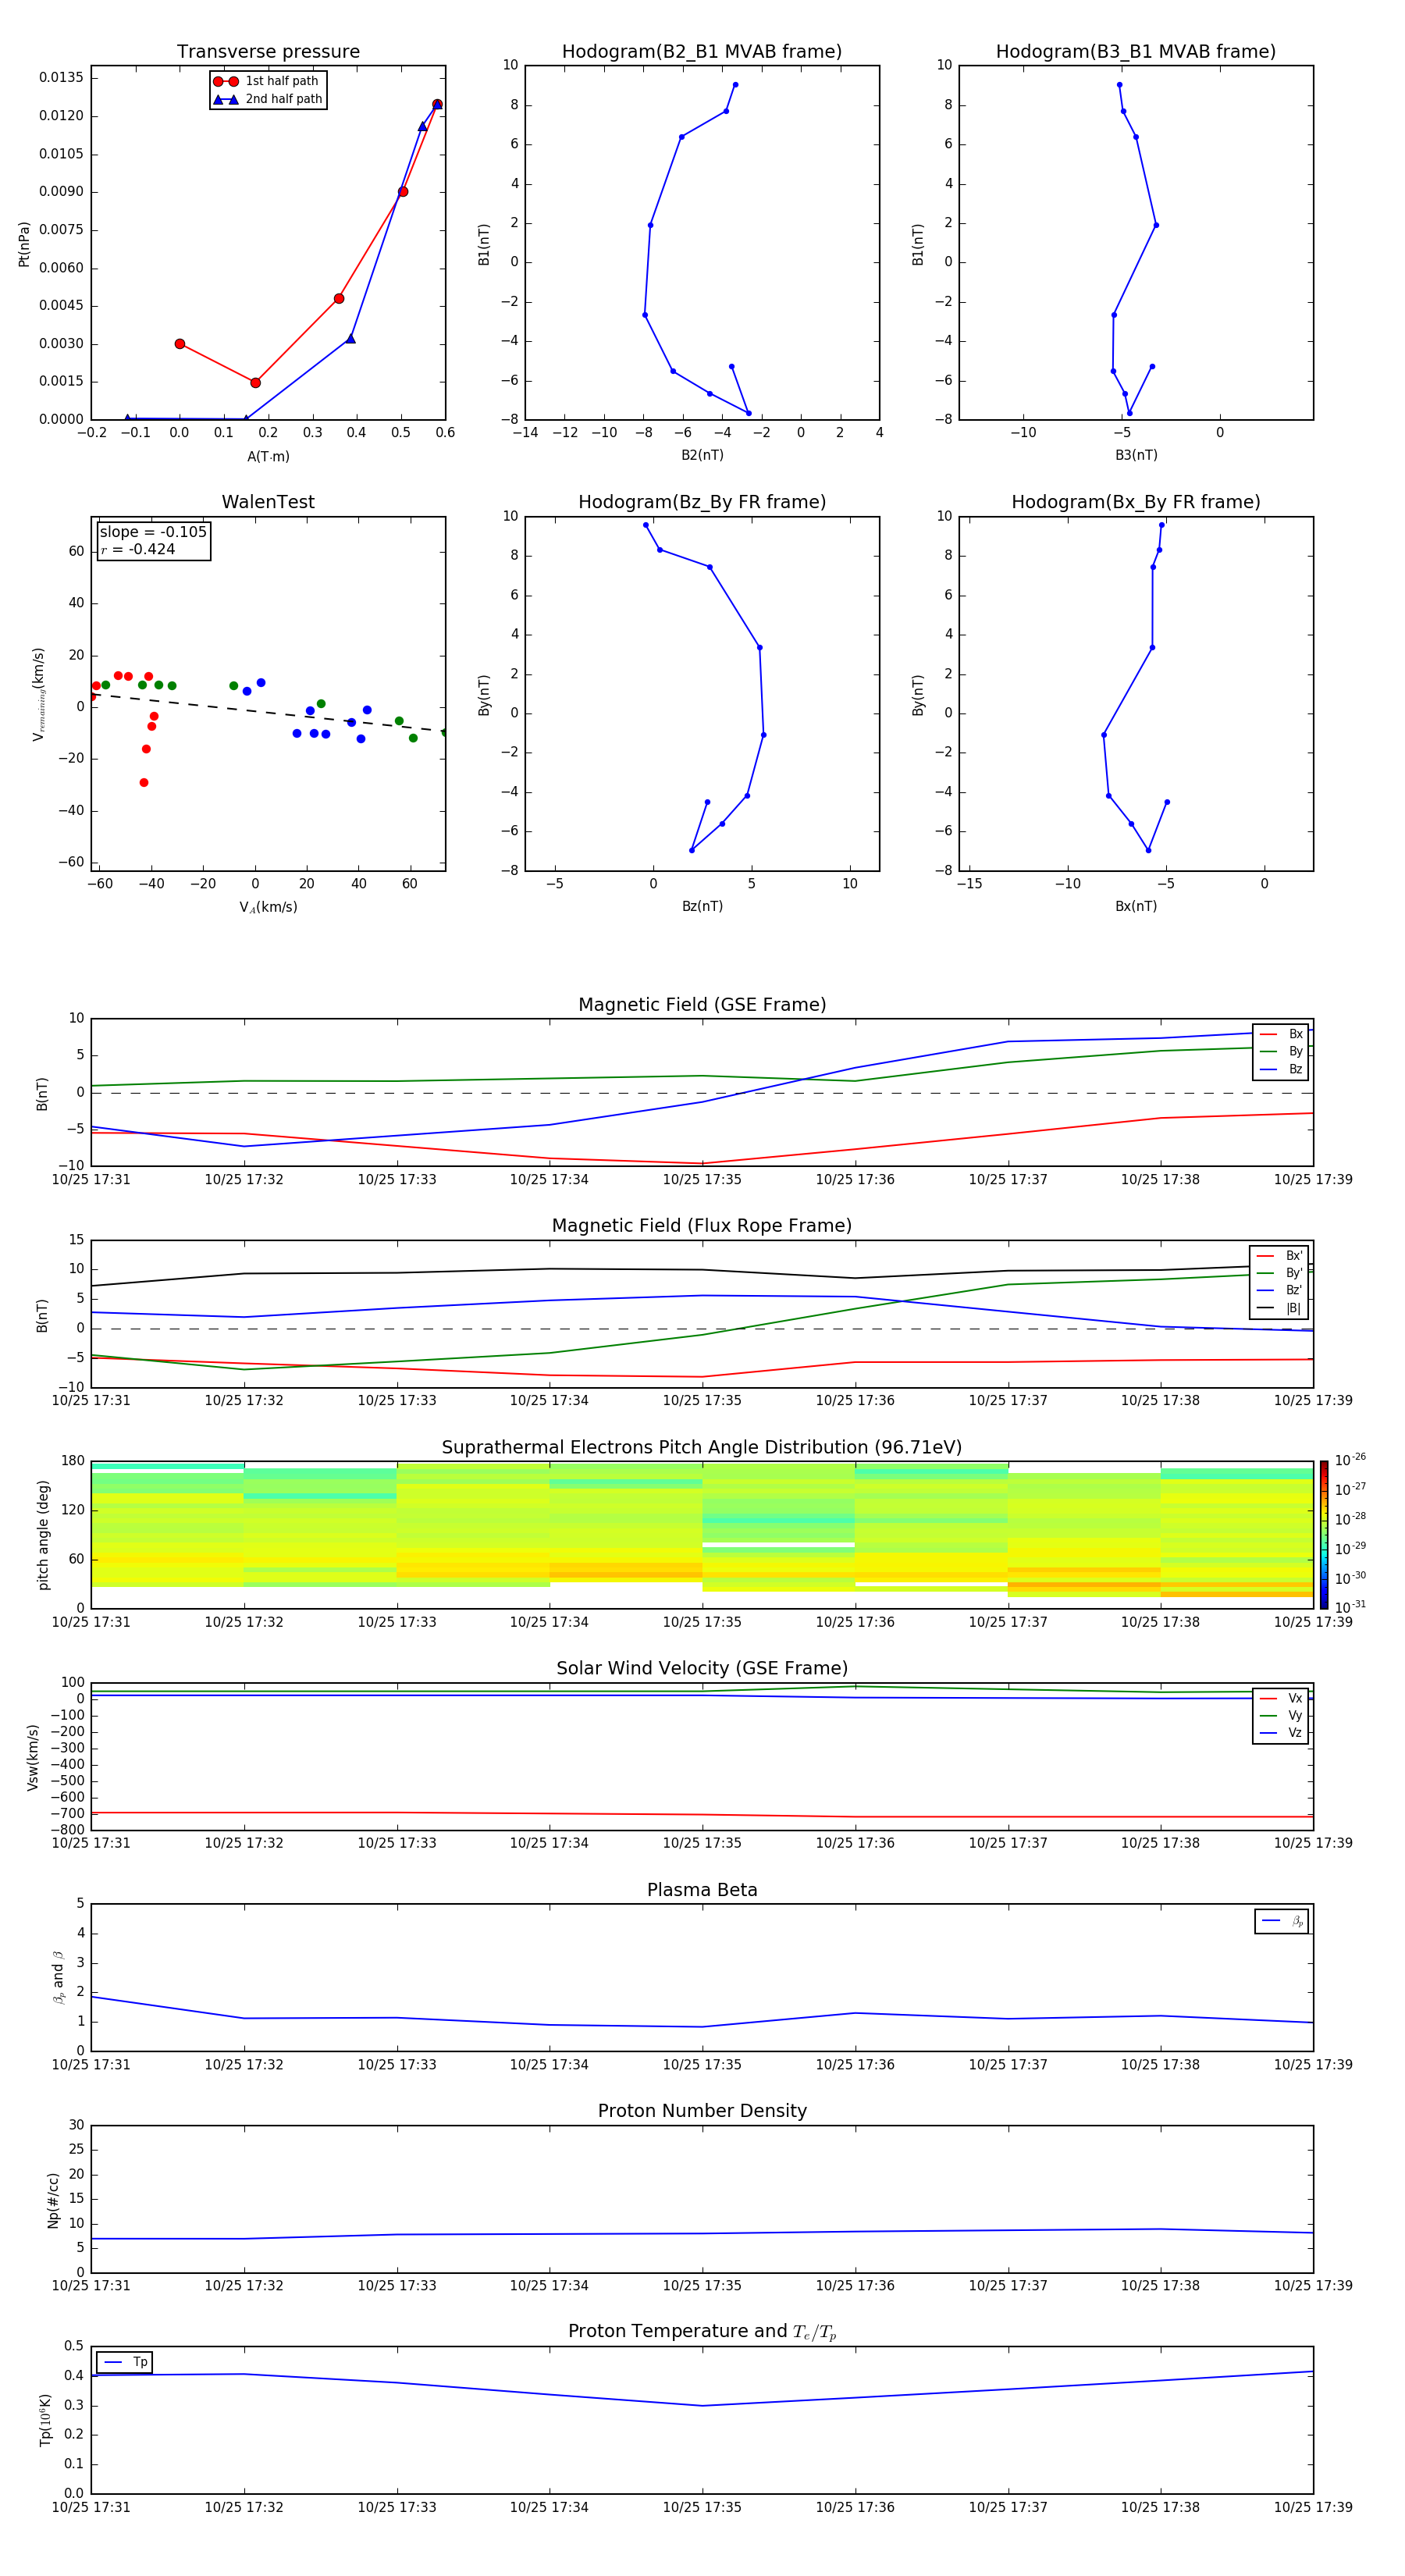This screenshot has width=1405, height=2576.
Task: Select 'Vx' in the solar wind legend
Action: 1281,1698
